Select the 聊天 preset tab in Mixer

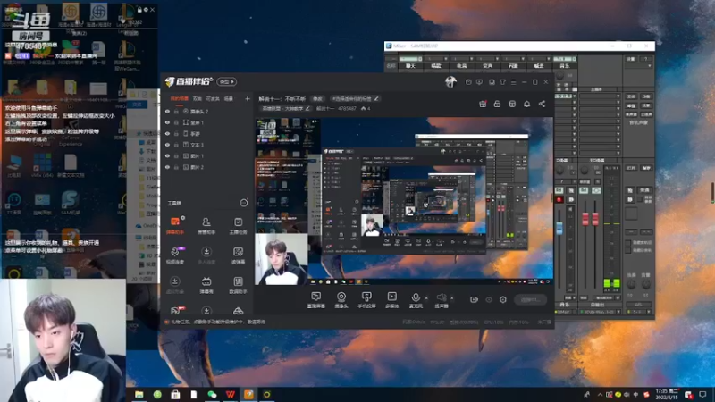click(410, 66)
